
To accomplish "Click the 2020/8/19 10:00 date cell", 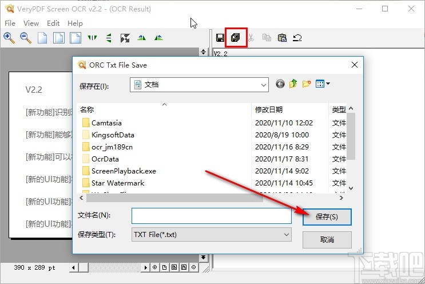I will pos(282,135).
